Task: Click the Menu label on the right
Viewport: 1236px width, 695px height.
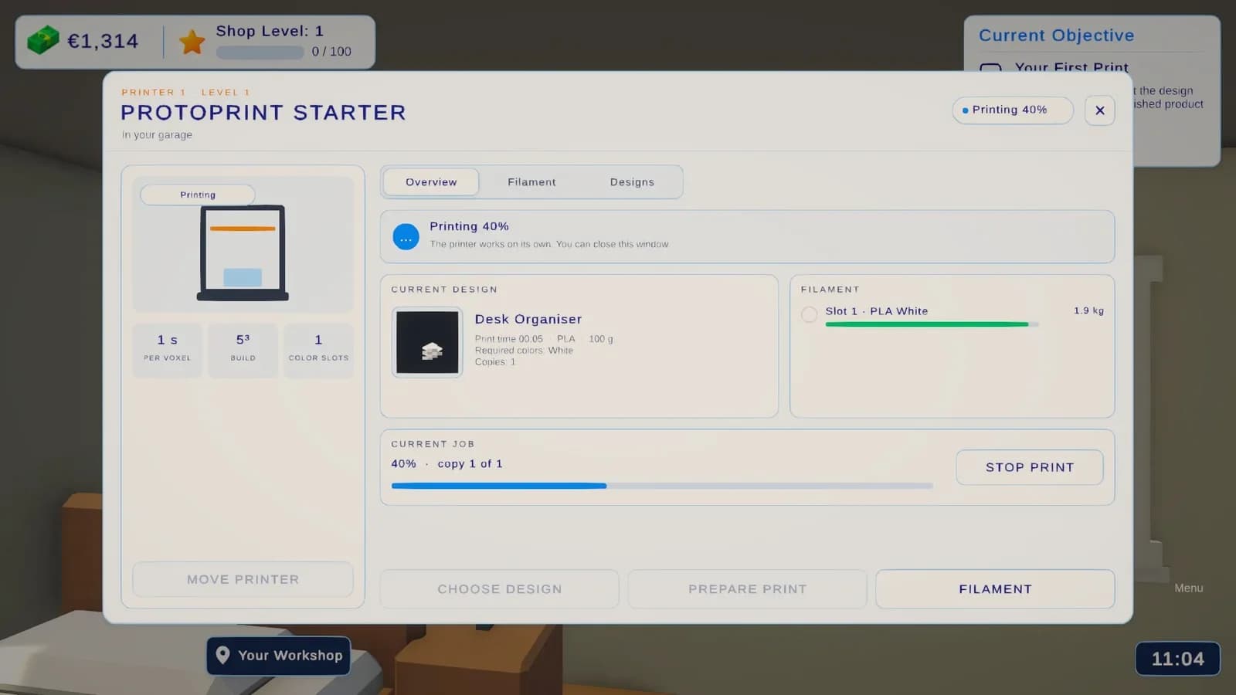Action: point(1188,588)
